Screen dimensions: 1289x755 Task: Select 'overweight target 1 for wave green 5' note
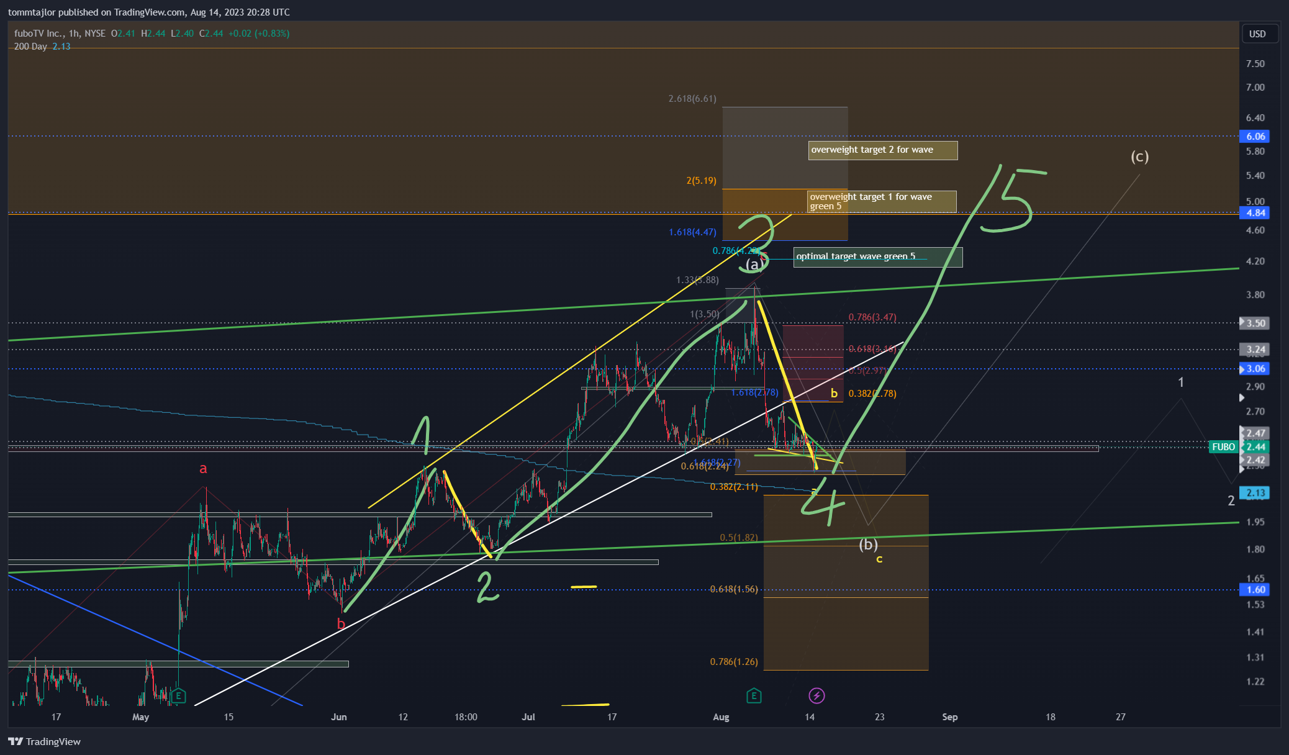(x=882, y=201)
